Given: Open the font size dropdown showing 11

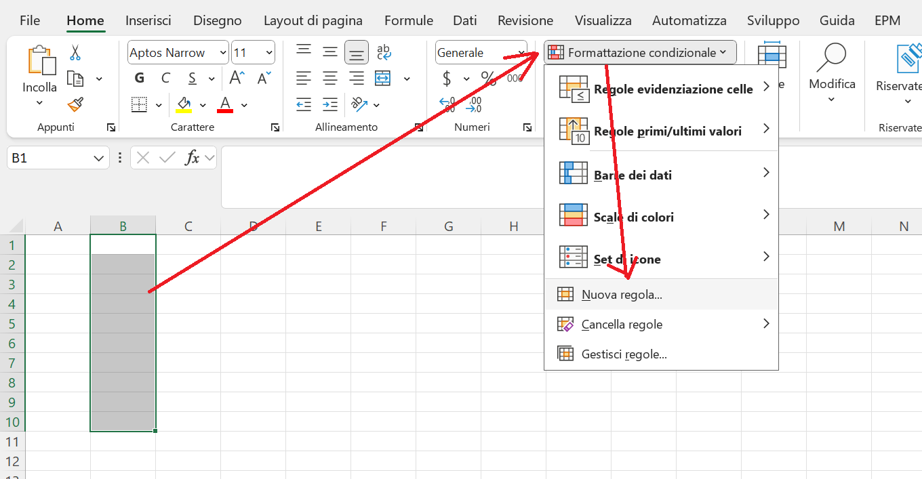Looking at the screenshot, I should point(270,53).
